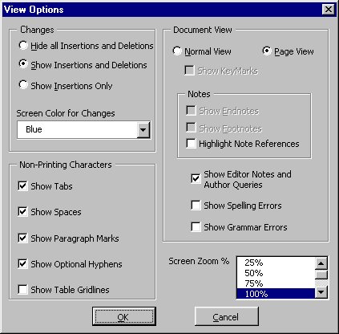
Task: Click zoom list scroll down arrow
Action: 321,291
